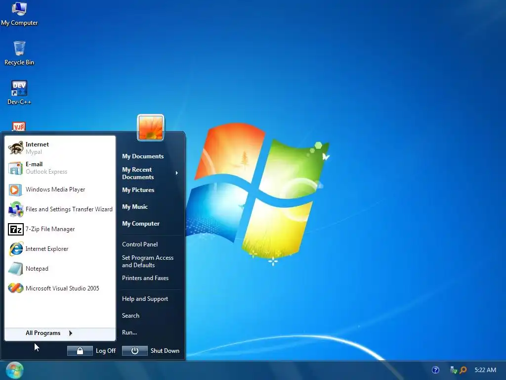The height and width of the screenshot is (380, 506).
Task: Expand the All Programs menu
Action: coord(60,333)
